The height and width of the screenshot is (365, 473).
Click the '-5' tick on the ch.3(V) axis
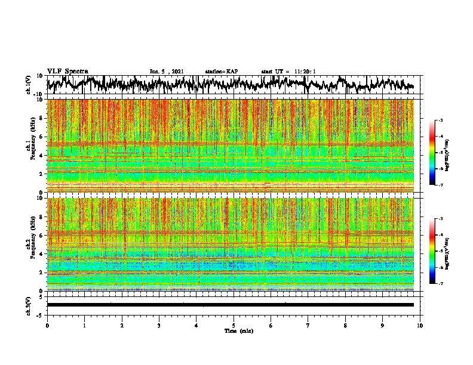click(40, 315)
